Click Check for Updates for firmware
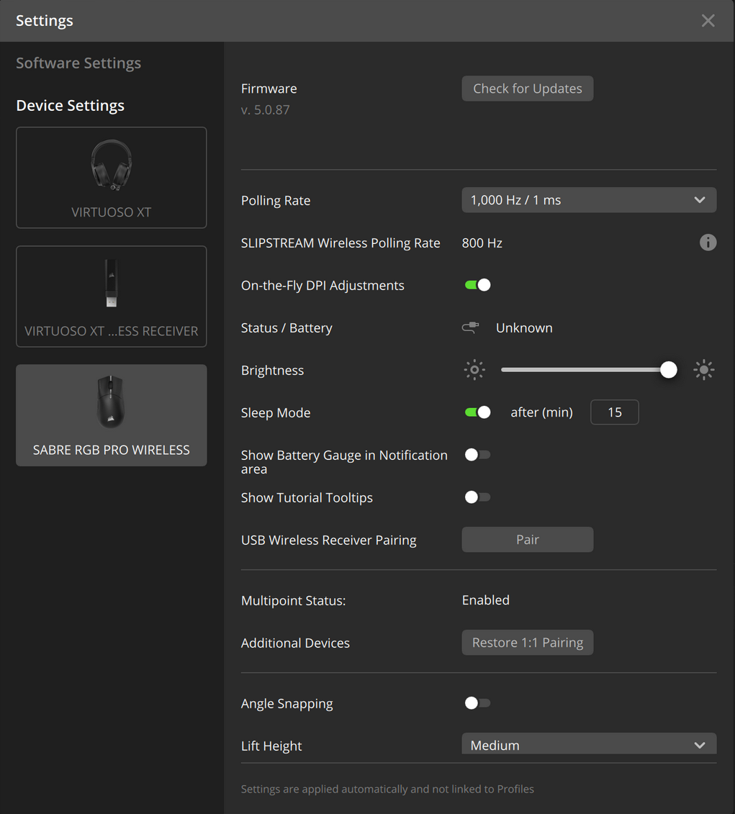This screenshot has width=735, height=814. tap(527, 88)
